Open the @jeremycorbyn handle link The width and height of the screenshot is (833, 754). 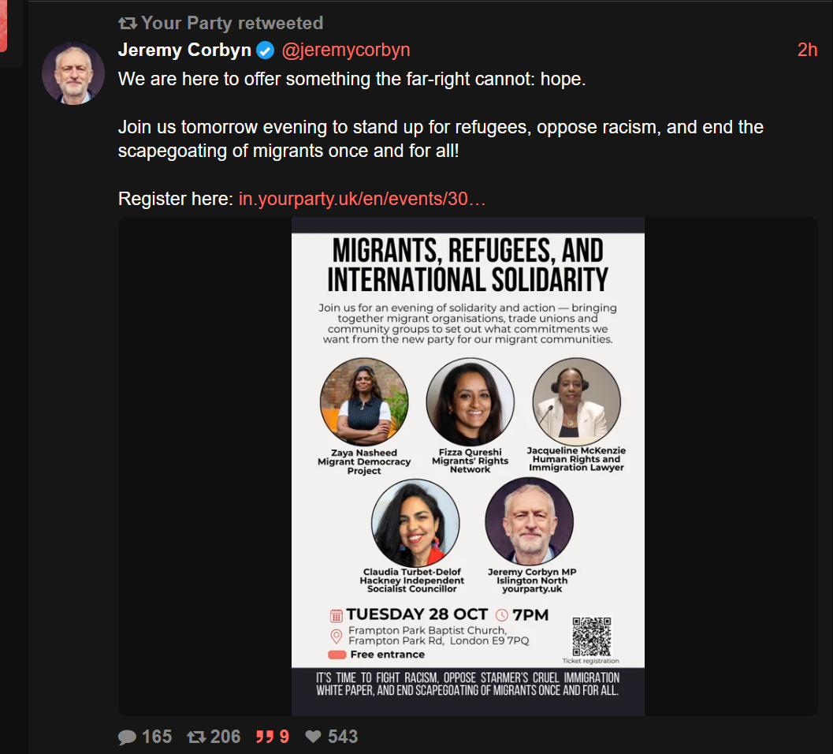(x=346, y=50)
